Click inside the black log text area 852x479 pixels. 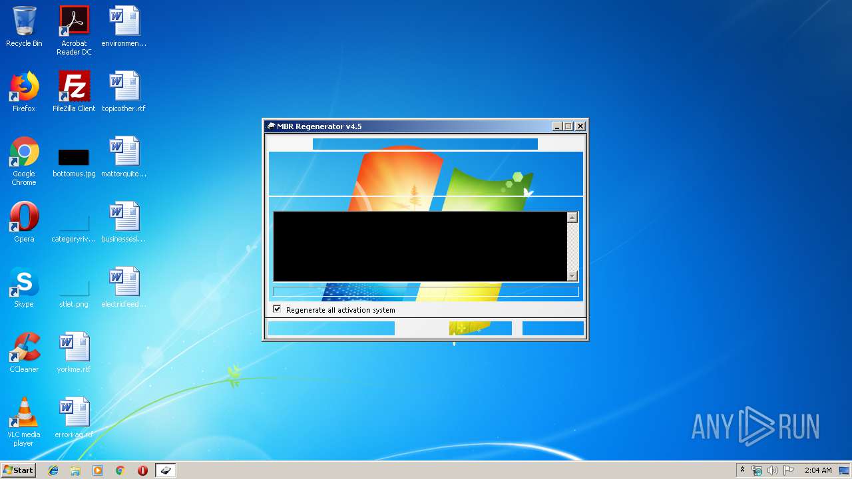click(420, 247)
